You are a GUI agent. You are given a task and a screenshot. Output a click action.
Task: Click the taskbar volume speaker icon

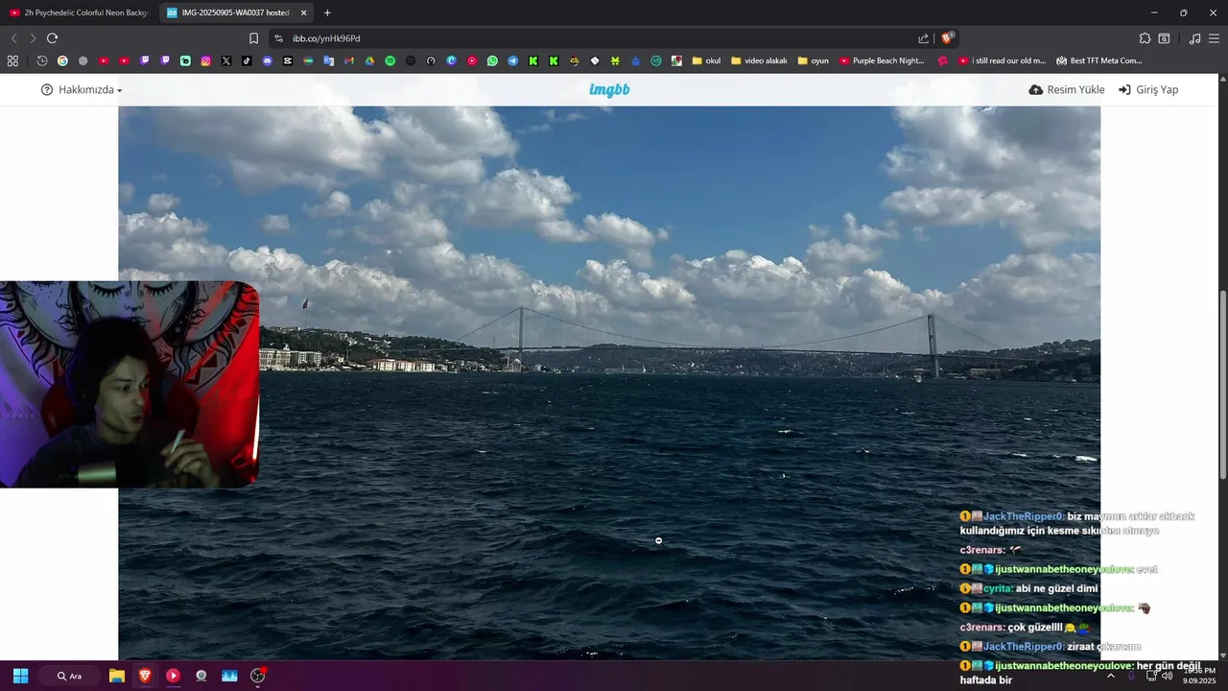click(1167, 676)
